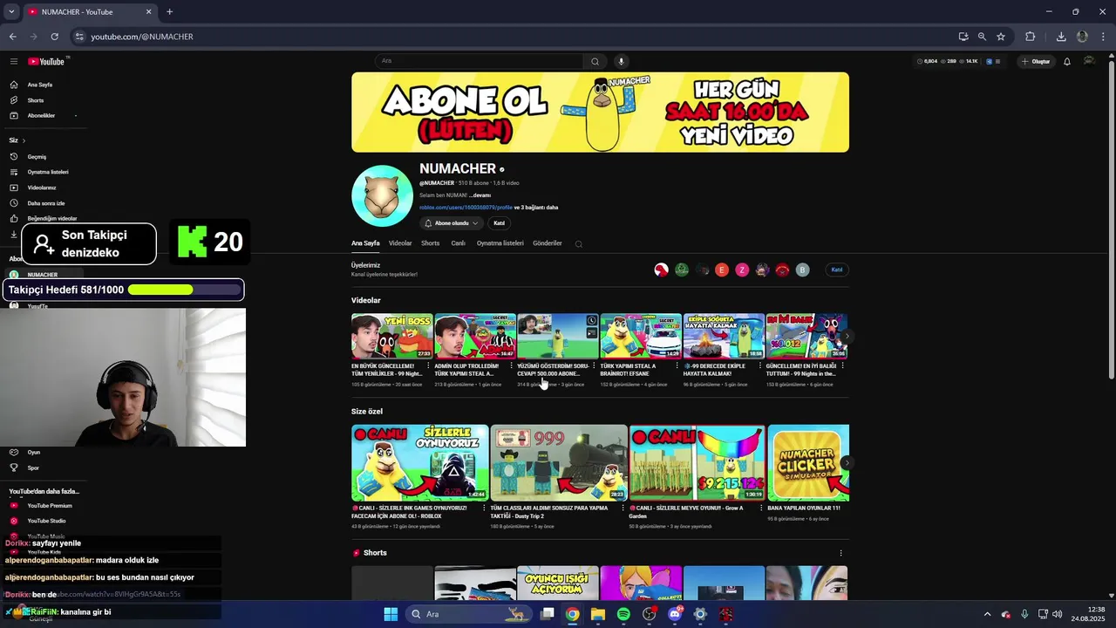1116x628 pixels.
Task: Open File Explorer from the taskbar
Action: point(598,614)
